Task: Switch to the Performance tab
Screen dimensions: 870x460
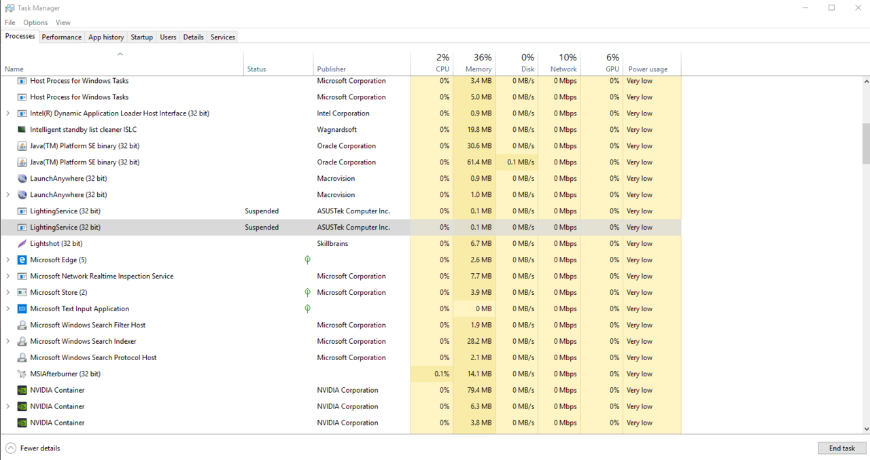Action: point(61,37)
